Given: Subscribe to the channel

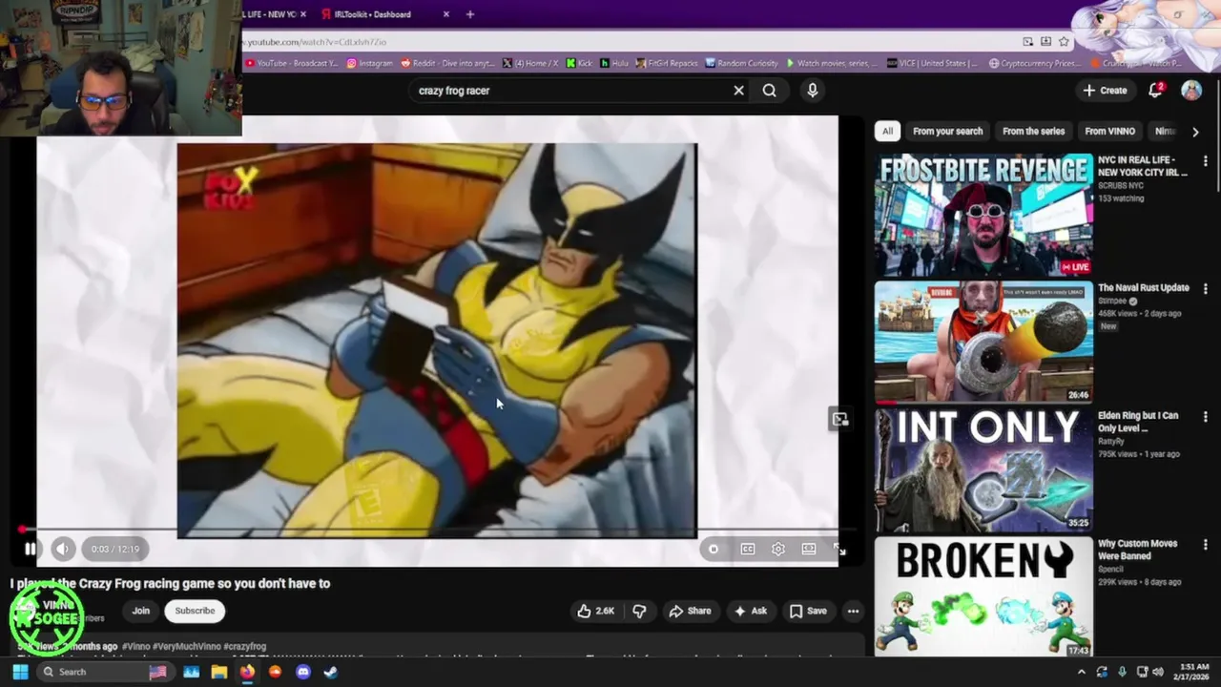Looking at the screenshot, I should coord(195,611).
